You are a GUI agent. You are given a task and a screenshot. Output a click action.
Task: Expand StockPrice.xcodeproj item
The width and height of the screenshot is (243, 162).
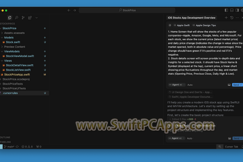coord(25,79)
